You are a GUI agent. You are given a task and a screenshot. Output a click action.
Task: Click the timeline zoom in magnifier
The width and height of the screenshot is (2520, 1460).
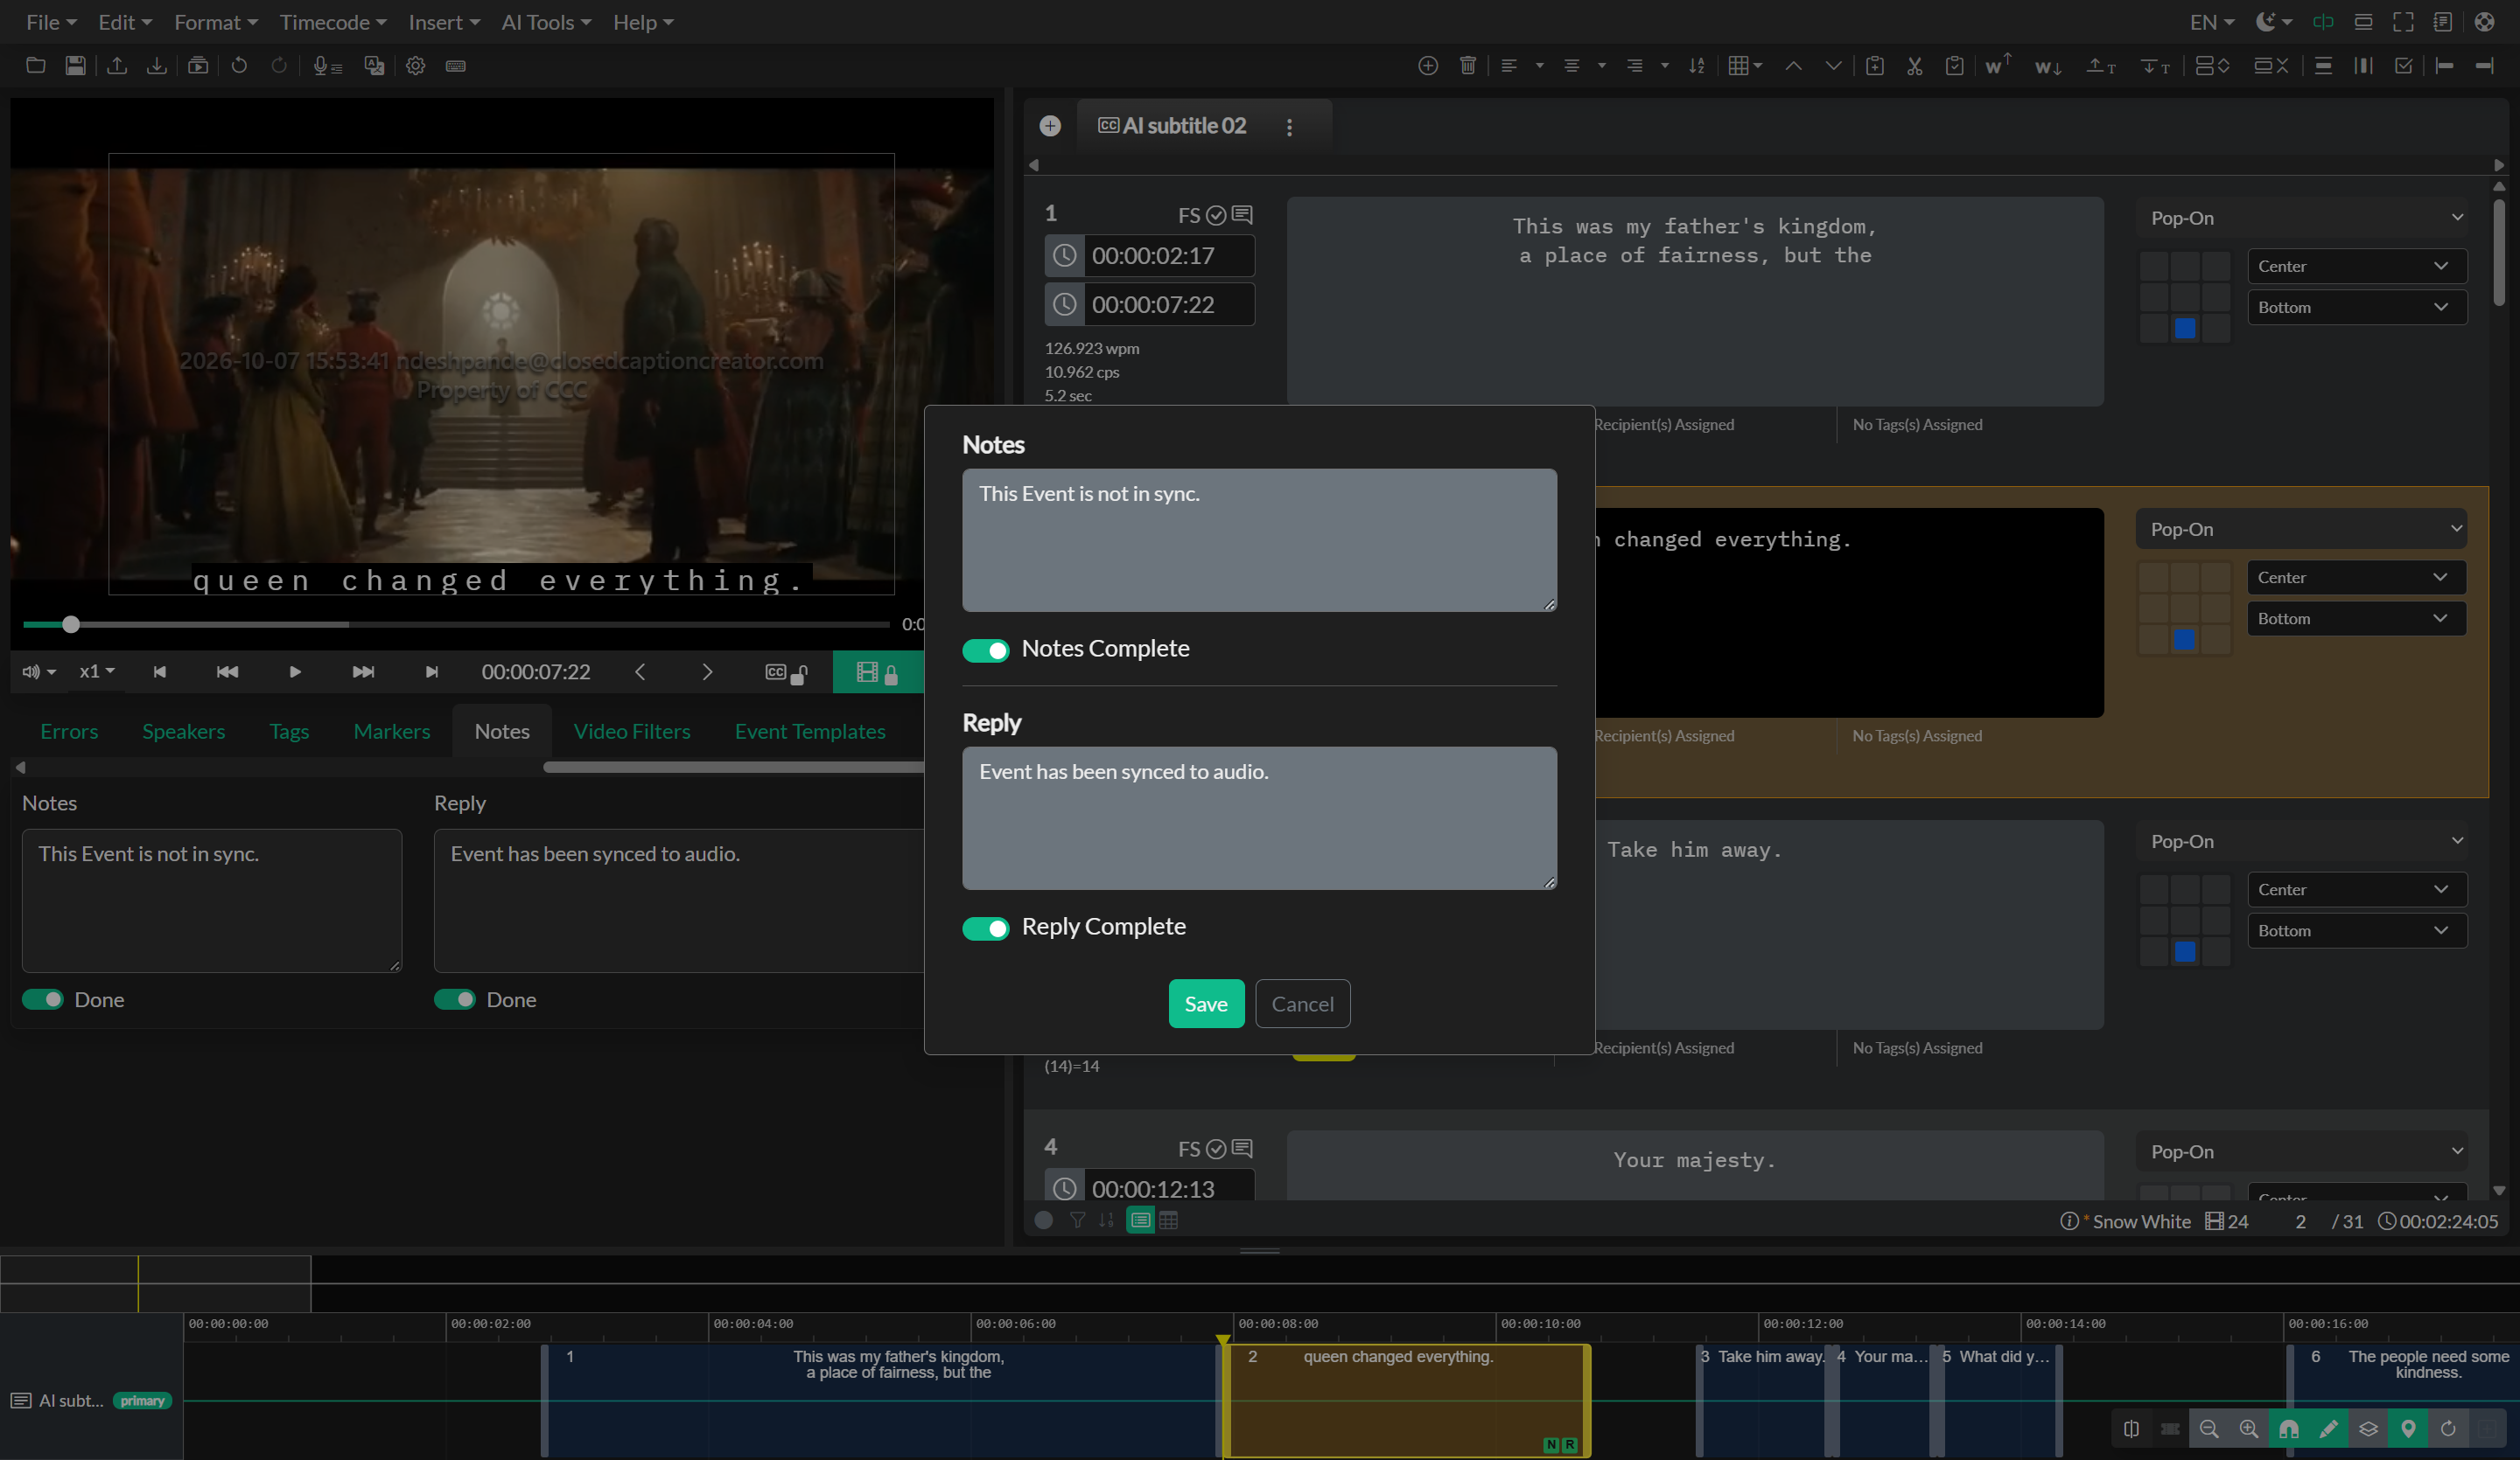click(x=2249, y=1429)
